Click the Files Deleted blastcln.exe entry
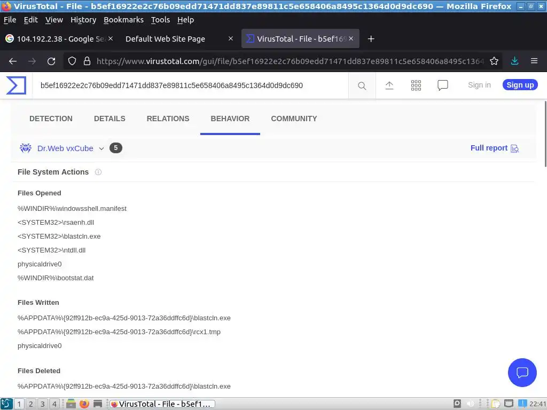 (x=124, y=387)
